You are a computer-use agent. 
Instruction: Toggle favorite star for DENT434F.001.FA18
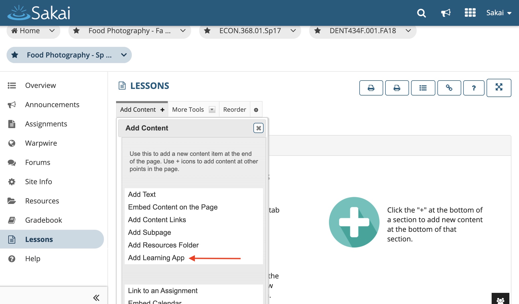(x=317, y=31)
